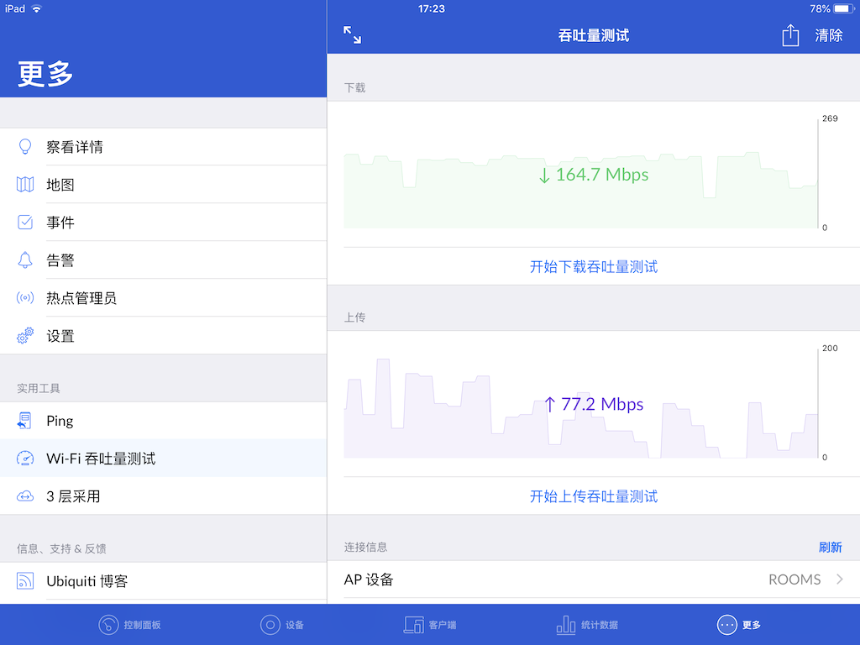Select Wi-Fi 吞吐量测试 row

[164, 458]
